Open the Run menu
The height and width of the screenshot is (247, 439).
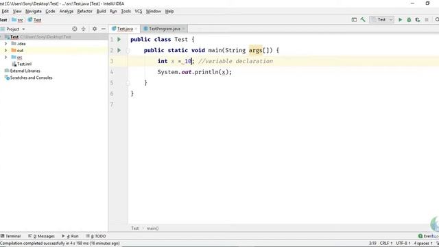(113, 11)
